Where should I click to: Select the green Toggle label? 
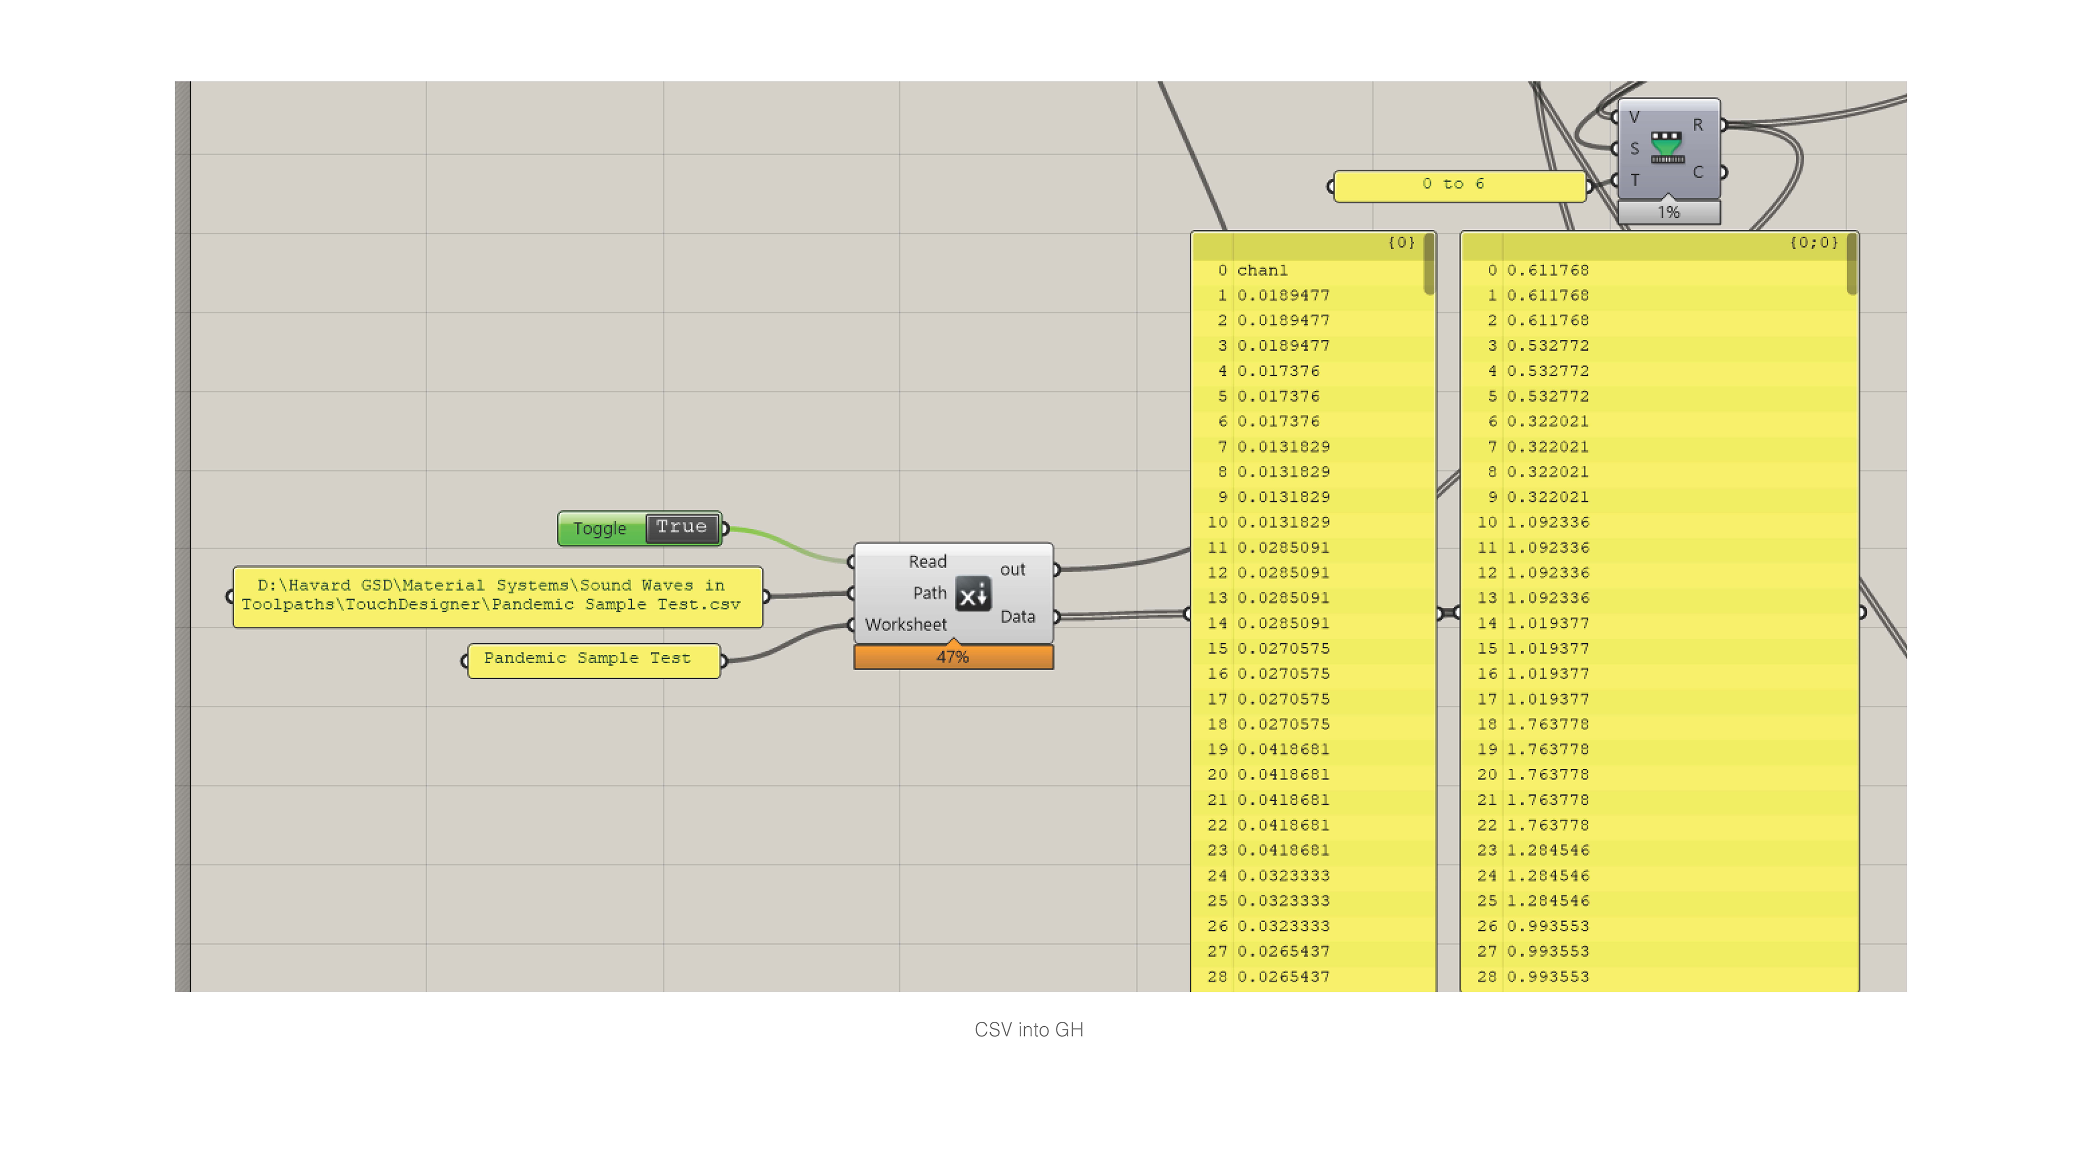click(600, 529)
